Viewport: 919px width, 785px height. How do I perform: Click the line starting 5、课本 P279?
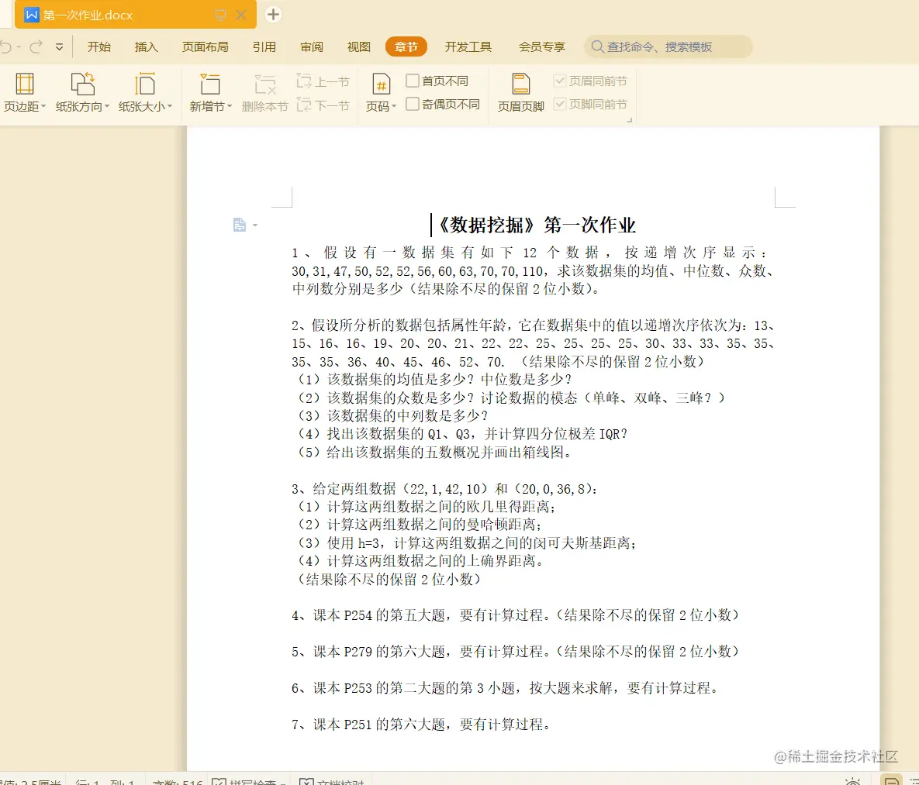pos(516,652)
